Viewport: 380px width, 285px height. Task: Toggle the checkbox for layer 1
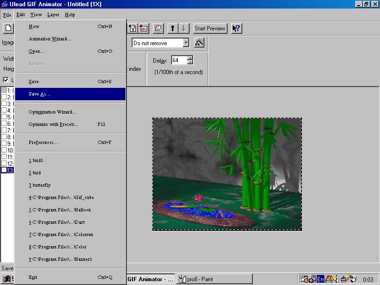pos(4,90)
